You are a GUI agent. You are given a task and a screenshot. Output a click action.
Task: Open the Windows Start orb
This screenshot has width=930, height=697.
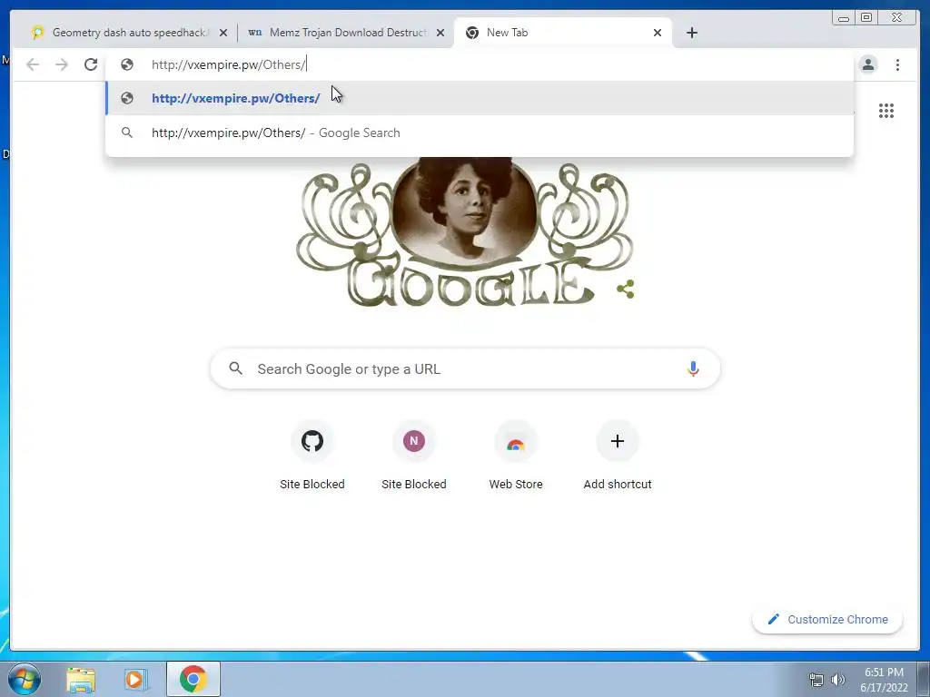25,679
